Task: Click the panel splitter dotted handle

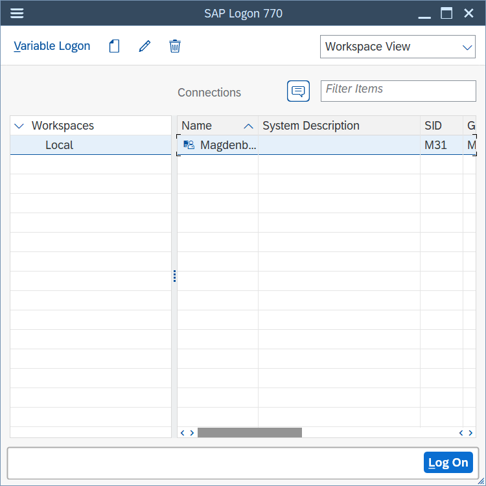Action: (174, 276)
